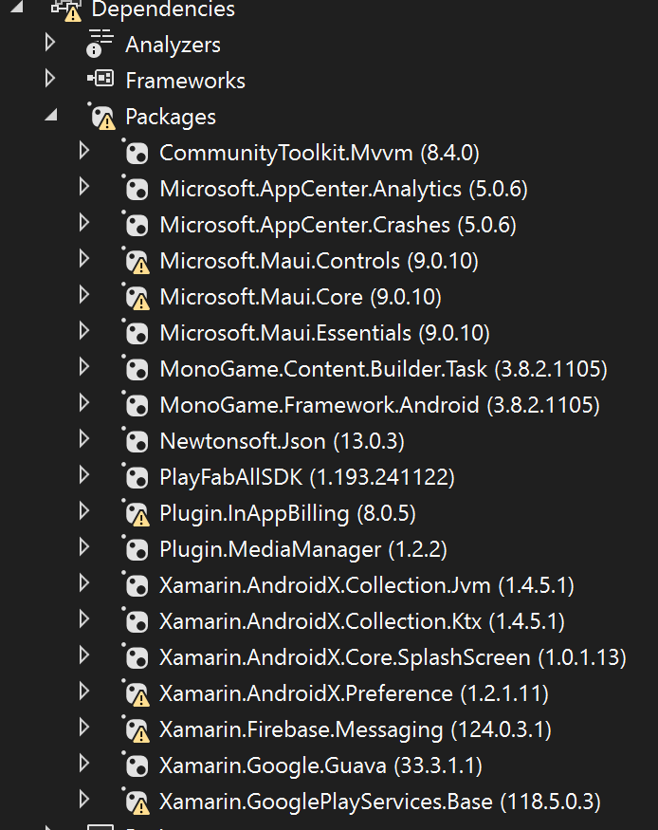Select Plugin.MediaManager (1.2.2) entry
Screen dimensions: 658x830
[x=302, y=549]
